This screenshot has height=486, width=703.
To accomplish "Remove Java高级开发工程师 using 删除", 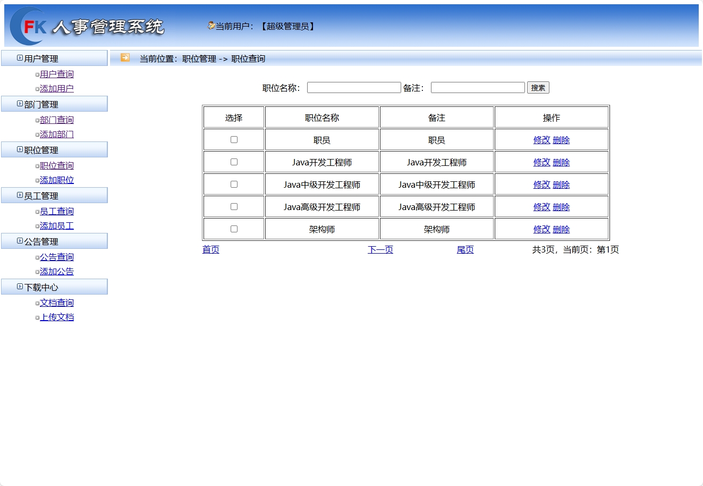I will (561, 207).
